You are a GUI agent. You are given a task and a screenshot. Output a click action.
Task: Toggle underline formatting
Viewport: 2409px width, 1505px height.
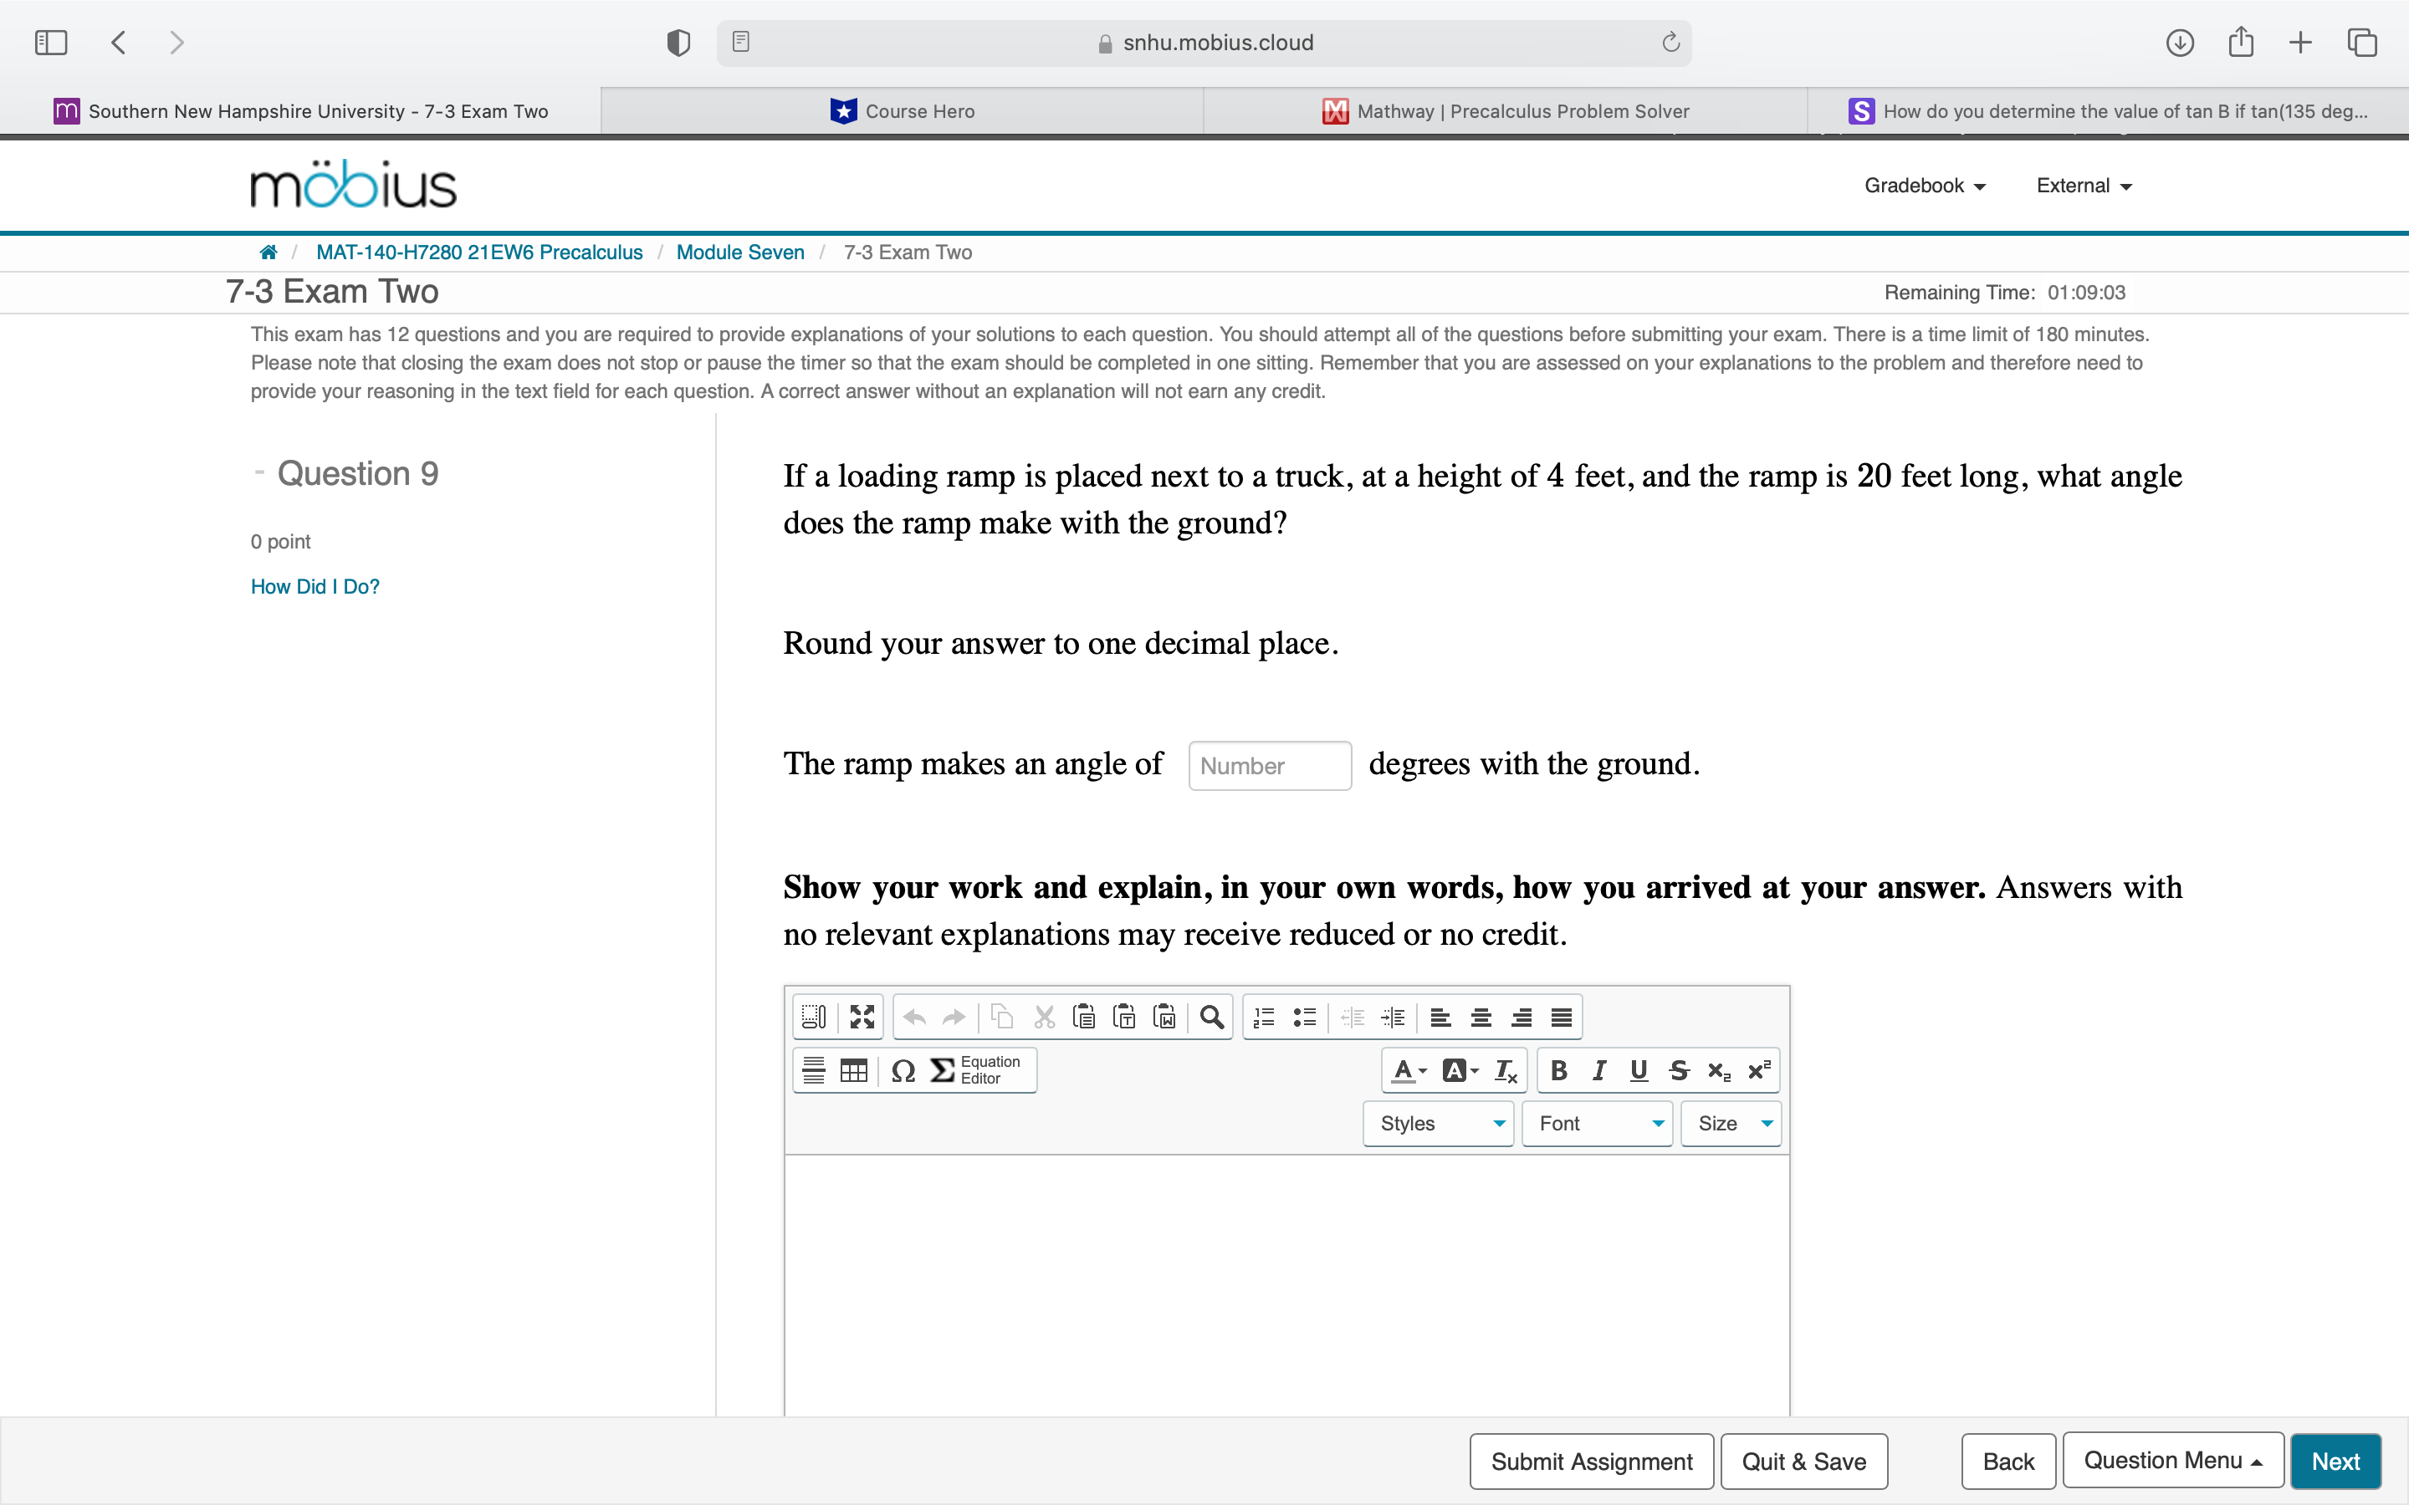coord(1639,1070)
